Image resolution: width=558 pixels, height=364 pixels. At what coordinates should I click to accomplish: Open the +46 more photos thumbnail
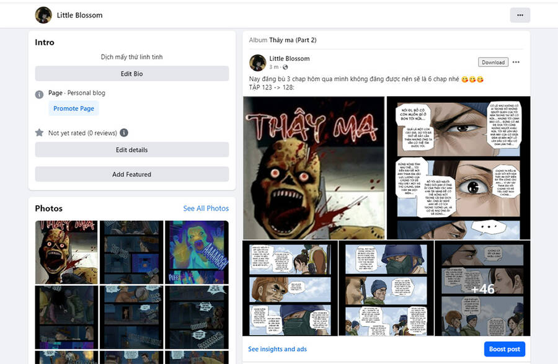pos(482,288)
